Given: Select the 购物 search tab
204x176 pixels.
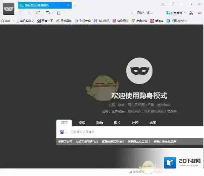Looking at the screenshot, I should point(100,123).
